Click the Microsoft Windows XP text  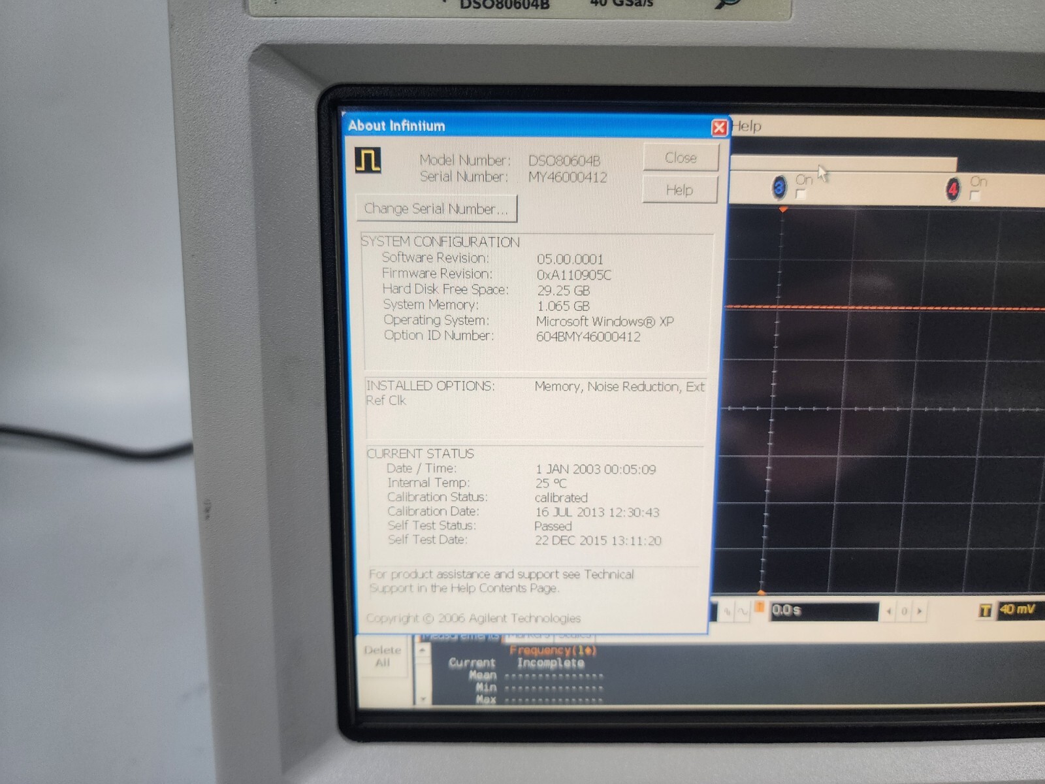click(x=605, y=321)
